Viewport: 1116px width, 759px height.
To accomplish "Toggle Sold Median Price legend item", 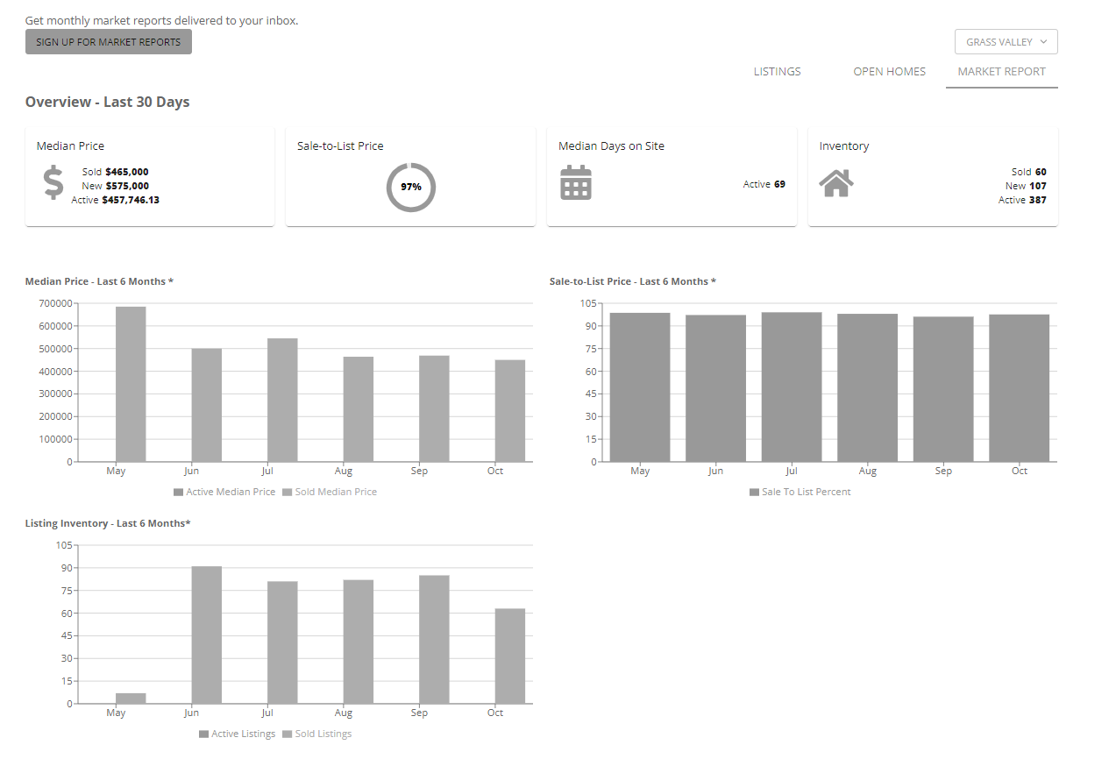I will coord(330,493).
